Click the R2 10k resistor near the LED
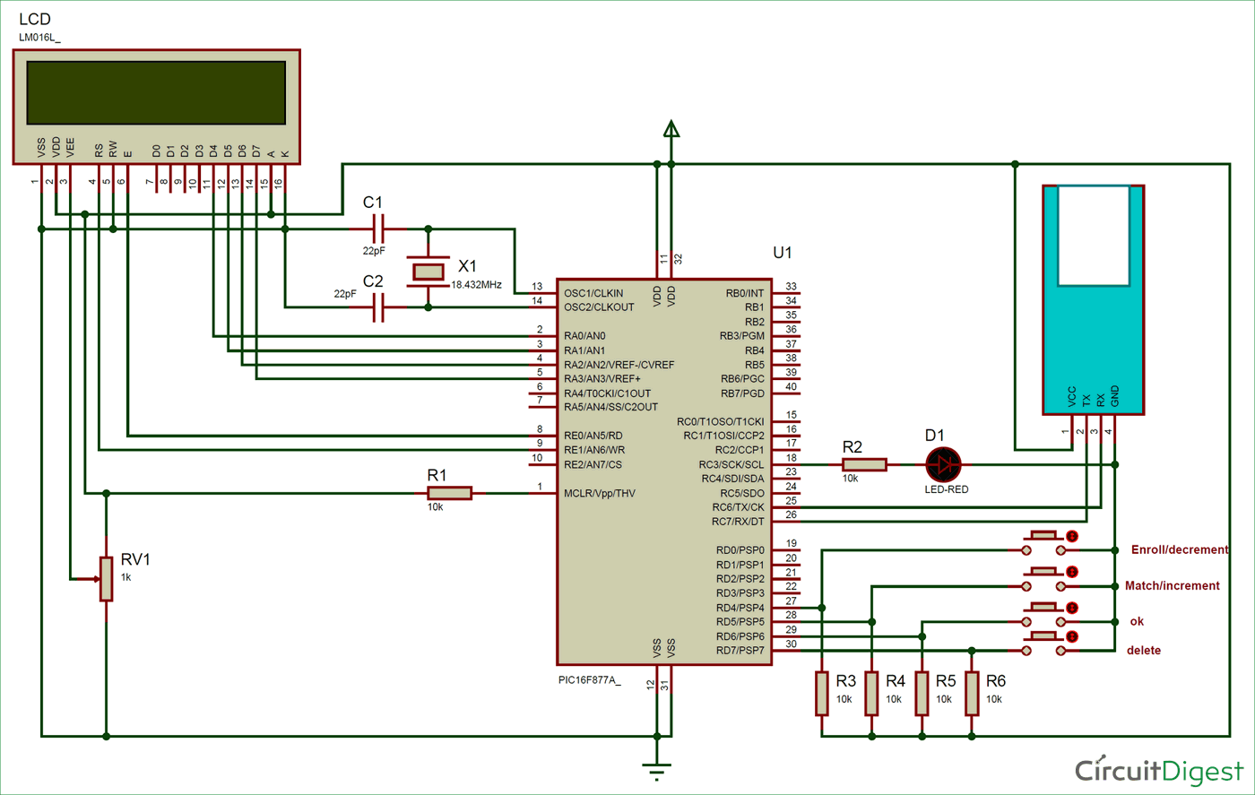The image size is (1255, 795). (862, 464)
